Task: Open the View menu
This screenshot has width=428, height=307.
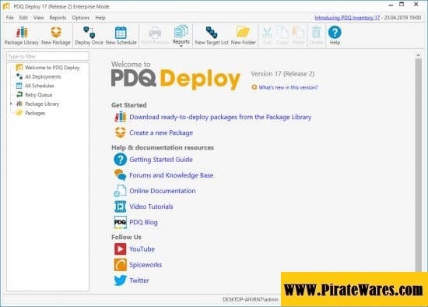Action: click(38, 18)
